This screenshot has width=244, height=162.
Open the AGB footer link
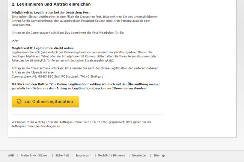(x=11, y=155)
